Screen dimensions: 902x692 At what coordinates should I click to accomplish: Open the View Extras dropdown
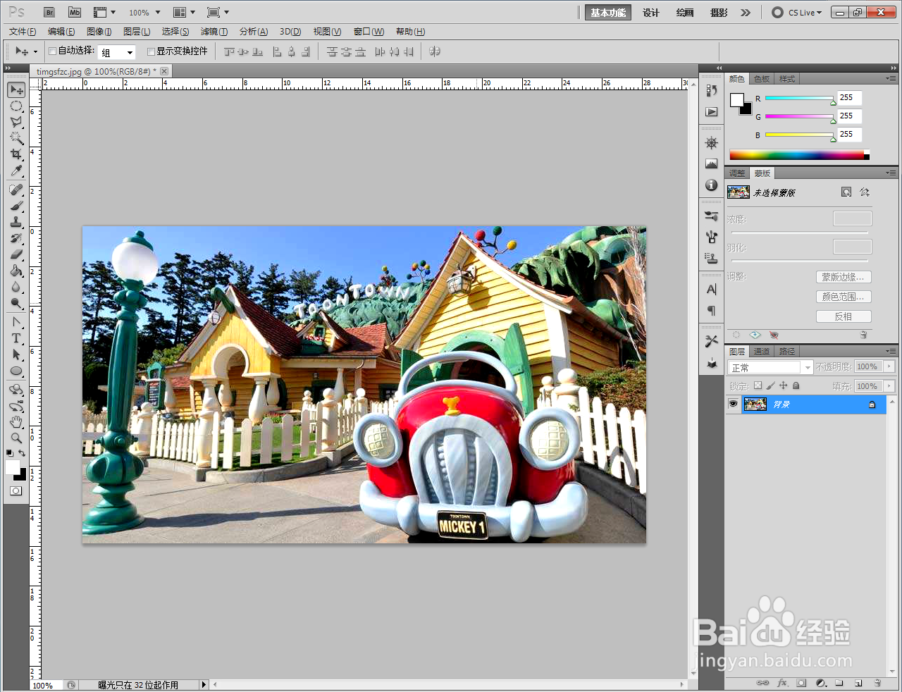coord(104,13)
